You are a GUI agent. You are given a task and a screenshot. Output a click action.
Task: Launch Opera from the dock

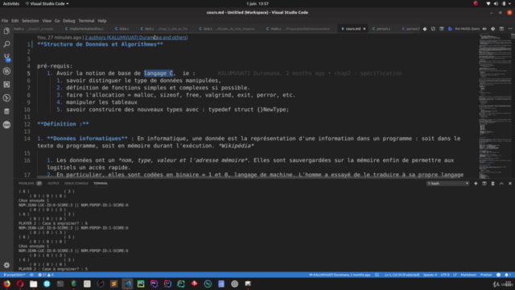tap(20, 284)
